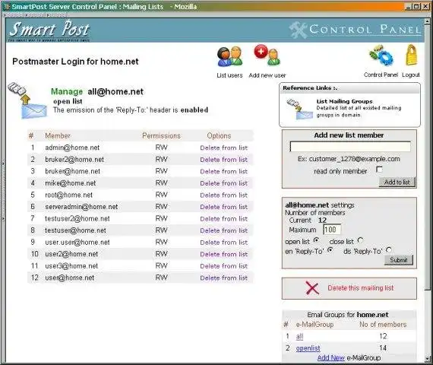Click the Permissions column header

click(x=161, y=136)
